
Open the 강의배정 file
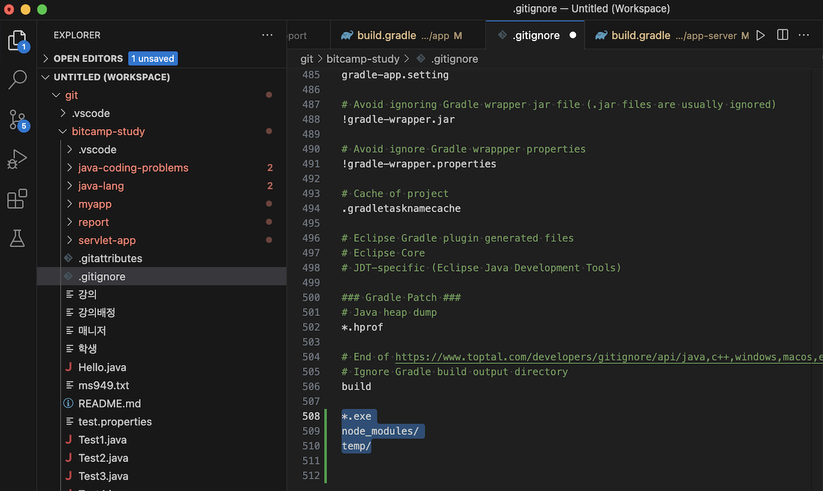[97, 313]
